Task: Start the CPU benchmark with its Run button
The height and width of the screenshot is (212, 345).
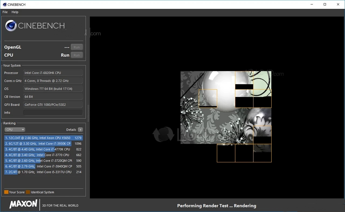Action: 77,55
